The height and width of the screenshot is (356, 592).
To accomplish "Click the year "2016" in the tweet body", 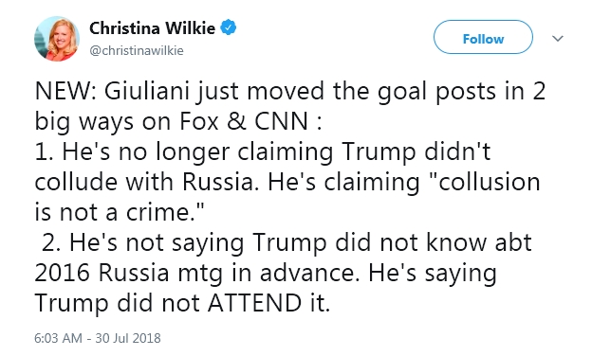I will [x=63, y=273].
